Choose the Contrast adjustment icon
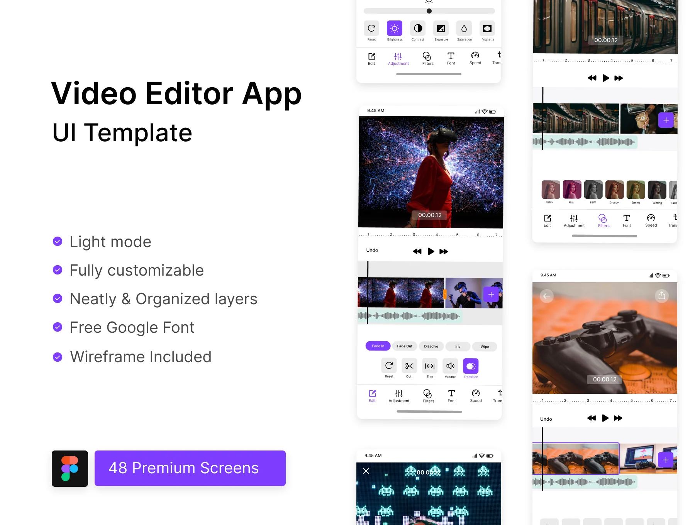The image size is (695, 525). (x=418, y=28)
